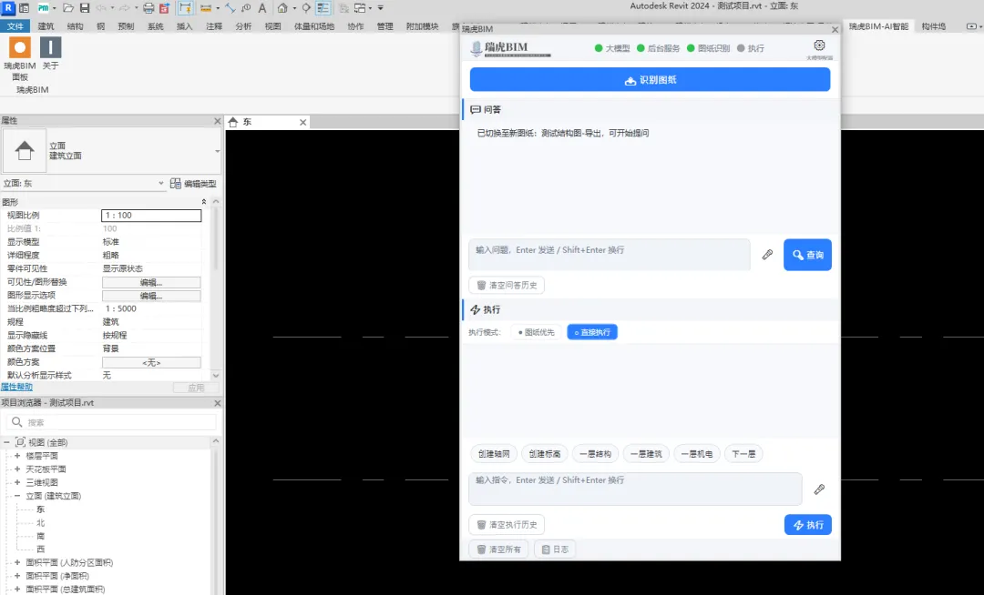Collapse the 图形 properties group
Screen dimensions: 984x595
pos(203,202)
